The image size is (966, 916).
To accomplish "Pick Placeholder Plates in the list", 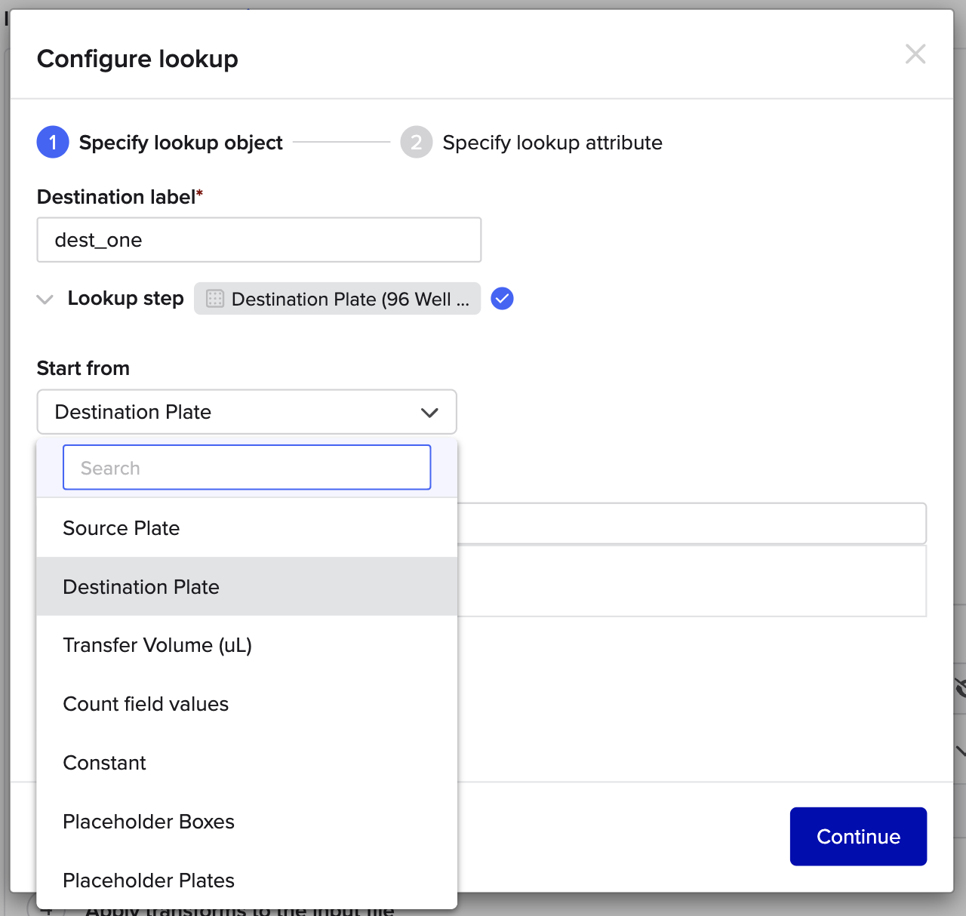I will click(x=149, y=881).
